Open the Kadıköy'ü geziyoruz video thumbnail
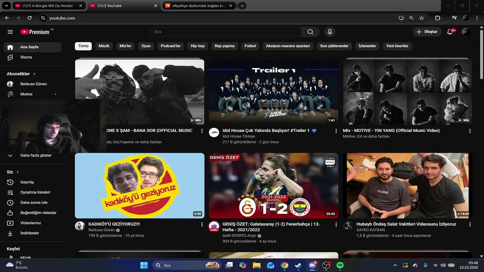Viewport: 484px width, 272px height. (140, 185)
